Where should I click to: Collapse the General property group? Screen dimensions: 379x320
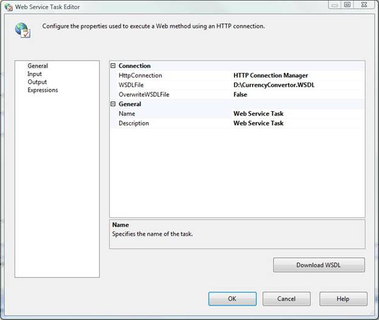(x=113, y=104)
